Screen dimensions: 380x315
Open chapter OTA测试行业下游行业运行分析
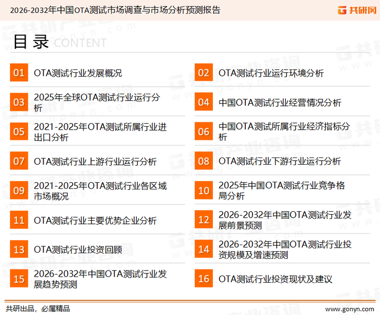pos(280,162)
